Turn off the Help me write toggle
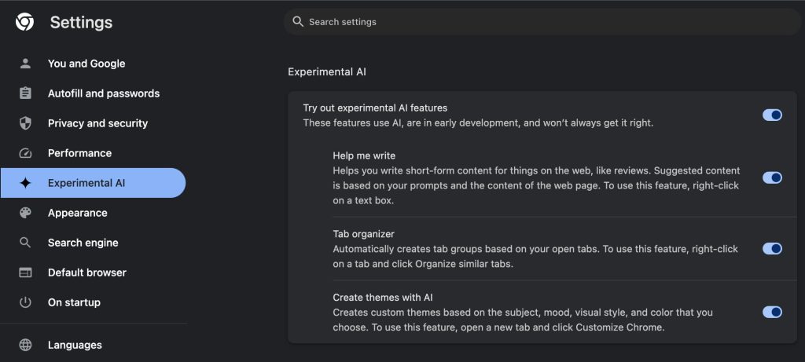 (x=772, y=177)
